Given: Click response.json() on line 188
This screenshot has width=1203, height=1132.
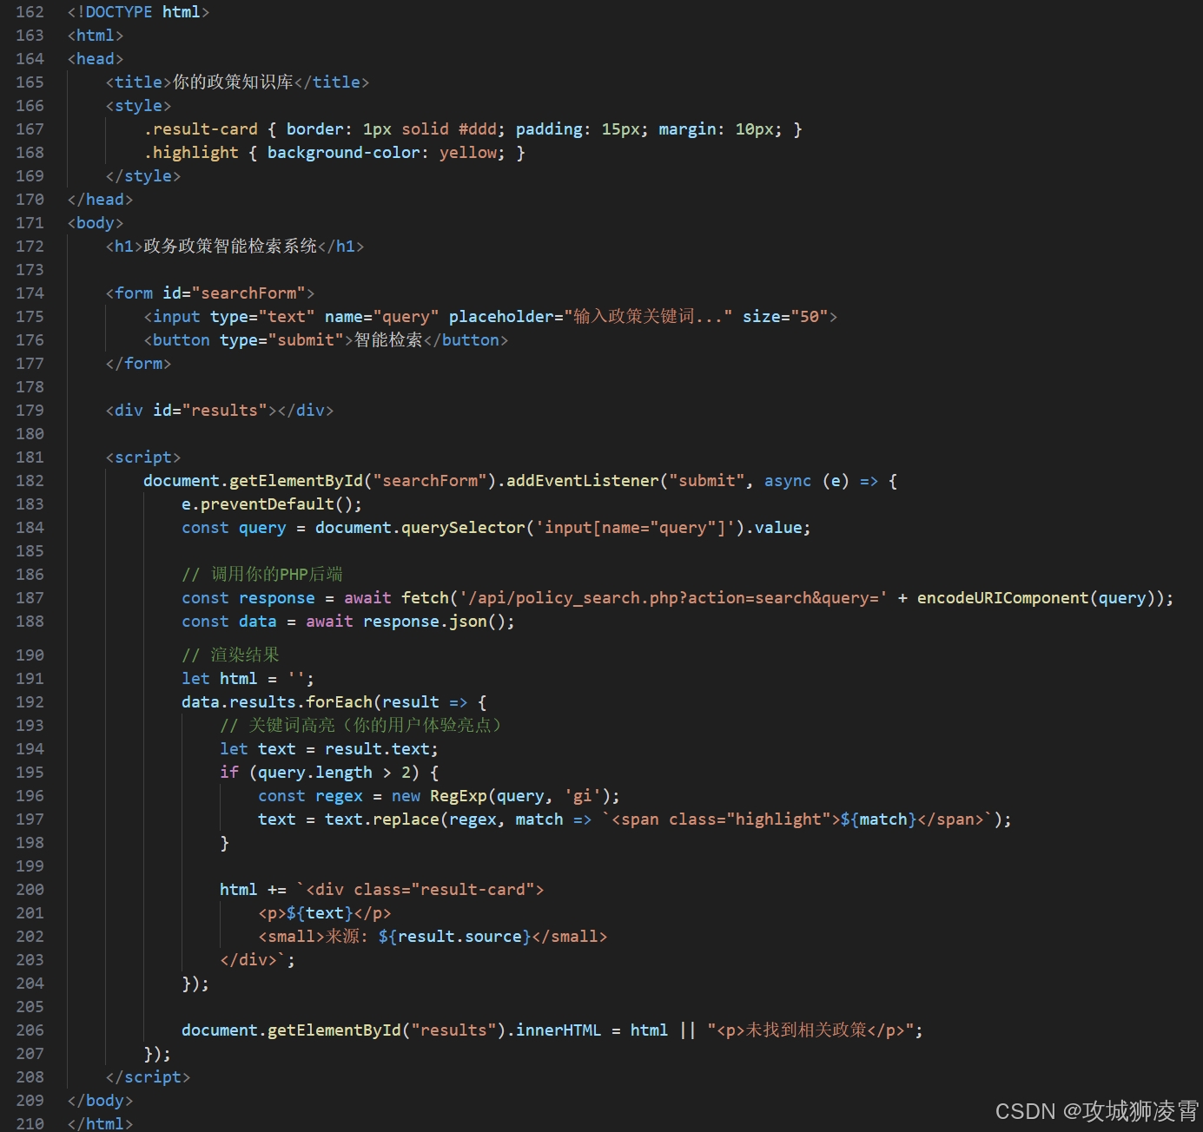Looking at the screenshot, I should [434, 622].
